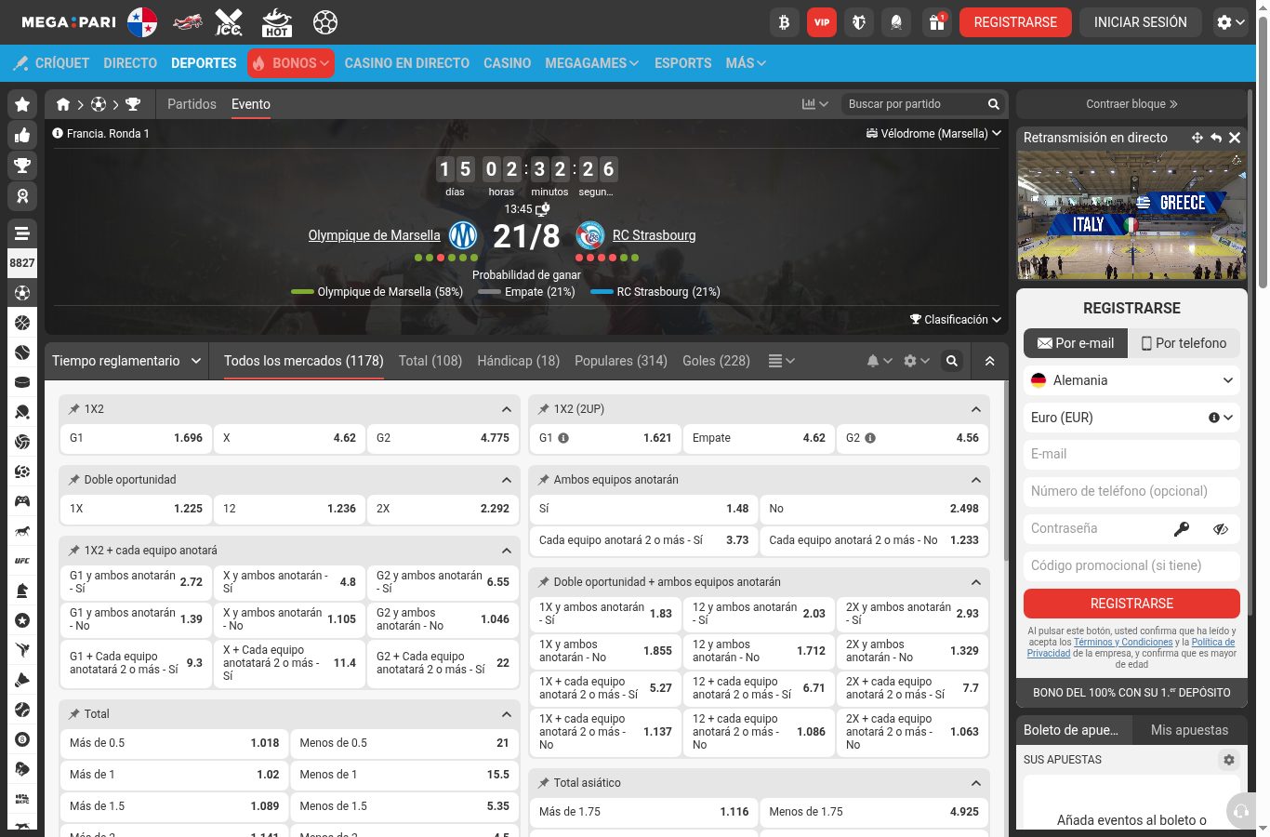Open the gift box promotions icon
Image resolution: width=1270 pixels, height=837 pixels.
tap(936, 22)
